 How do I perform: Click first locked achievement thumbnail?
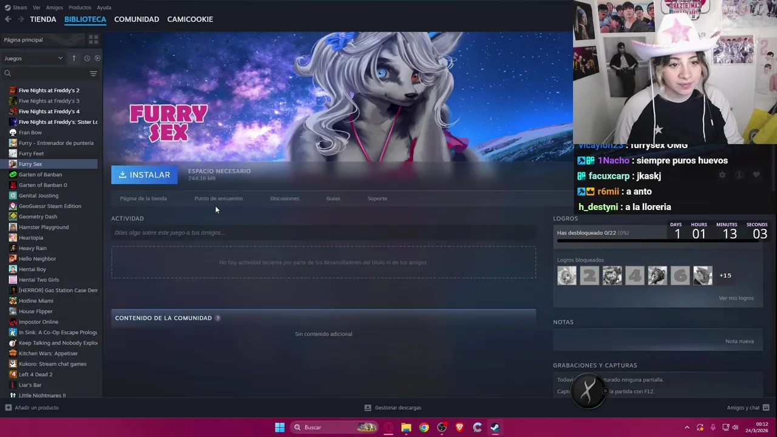pos(567,276)
